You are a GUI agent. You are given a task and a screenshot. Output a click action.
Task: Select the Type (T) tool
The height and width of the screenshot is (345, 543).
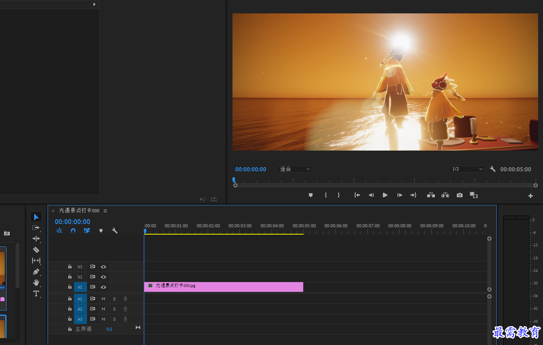tap(36, 293)
